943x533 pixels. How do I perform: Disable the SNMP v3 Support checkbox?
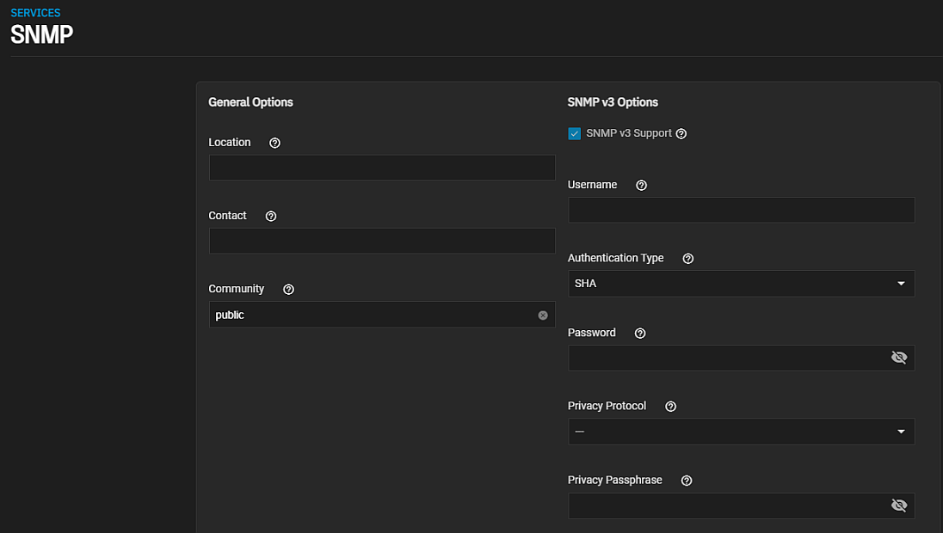[574, 133]
